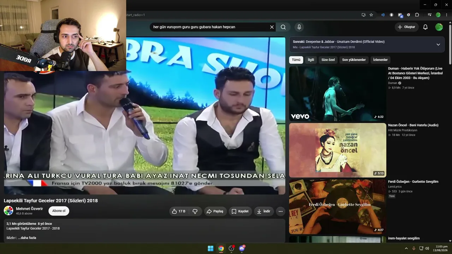Screen dimensions: 452x254
Task: Select the Size özel filter chip
Action: tap(328, 60)
